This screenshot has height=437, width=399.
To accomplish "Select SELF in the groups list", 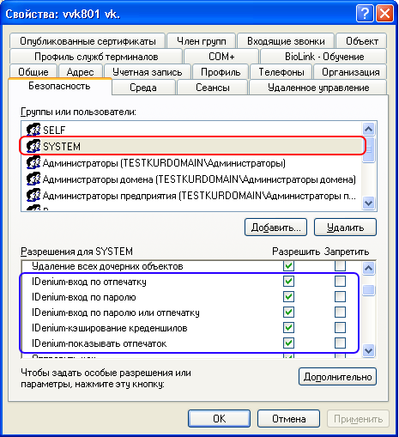I will pyautogui.click(x=191, y=130).
